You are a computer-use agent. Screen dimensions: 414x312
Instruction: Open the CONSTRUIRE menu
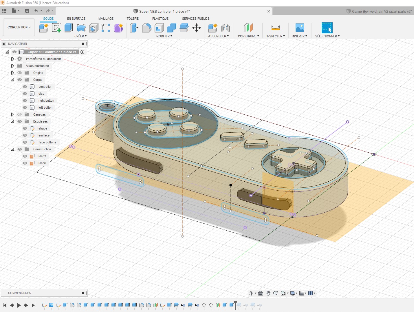[248, 36]
